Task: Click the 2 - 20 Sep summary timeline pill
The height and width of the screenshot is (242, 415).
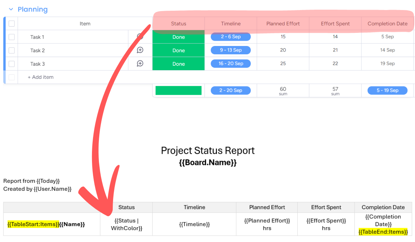Action: click(x=231, y=91)
